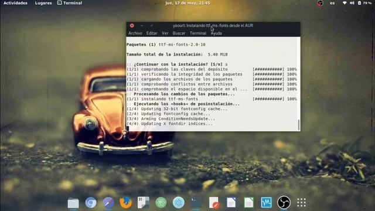Launch LibreOffice Calc from dock
Screen dimensions: 375x211
[248, 203]
